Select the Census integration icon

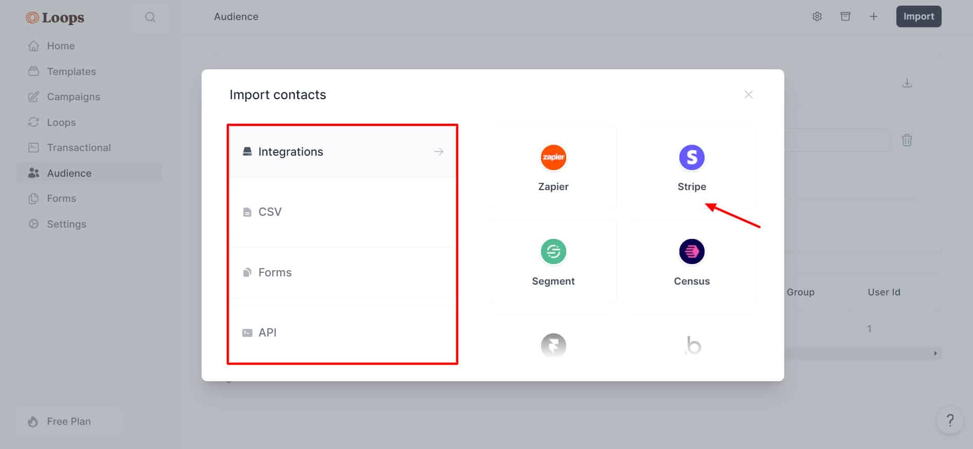(x=692, y=252)
